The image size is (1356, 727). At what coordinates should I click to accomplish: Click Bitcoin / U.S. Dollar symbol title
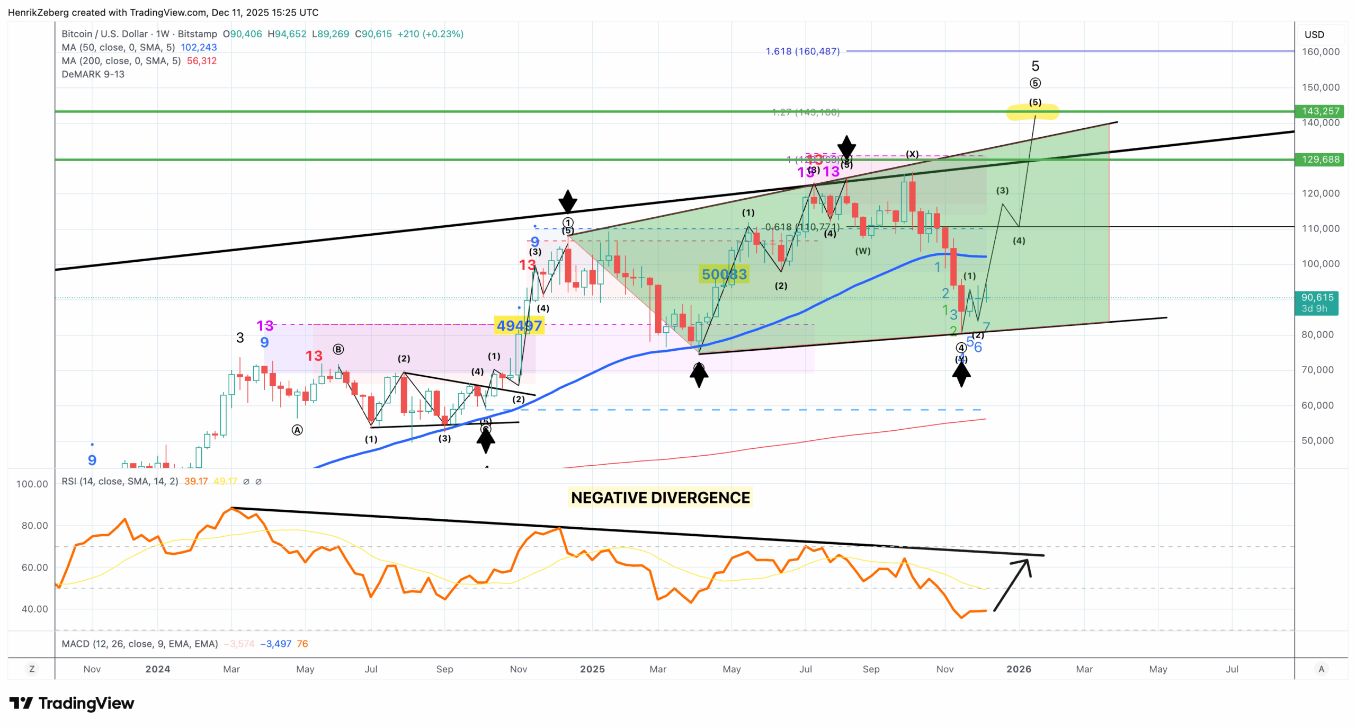(x=104, y=34)
